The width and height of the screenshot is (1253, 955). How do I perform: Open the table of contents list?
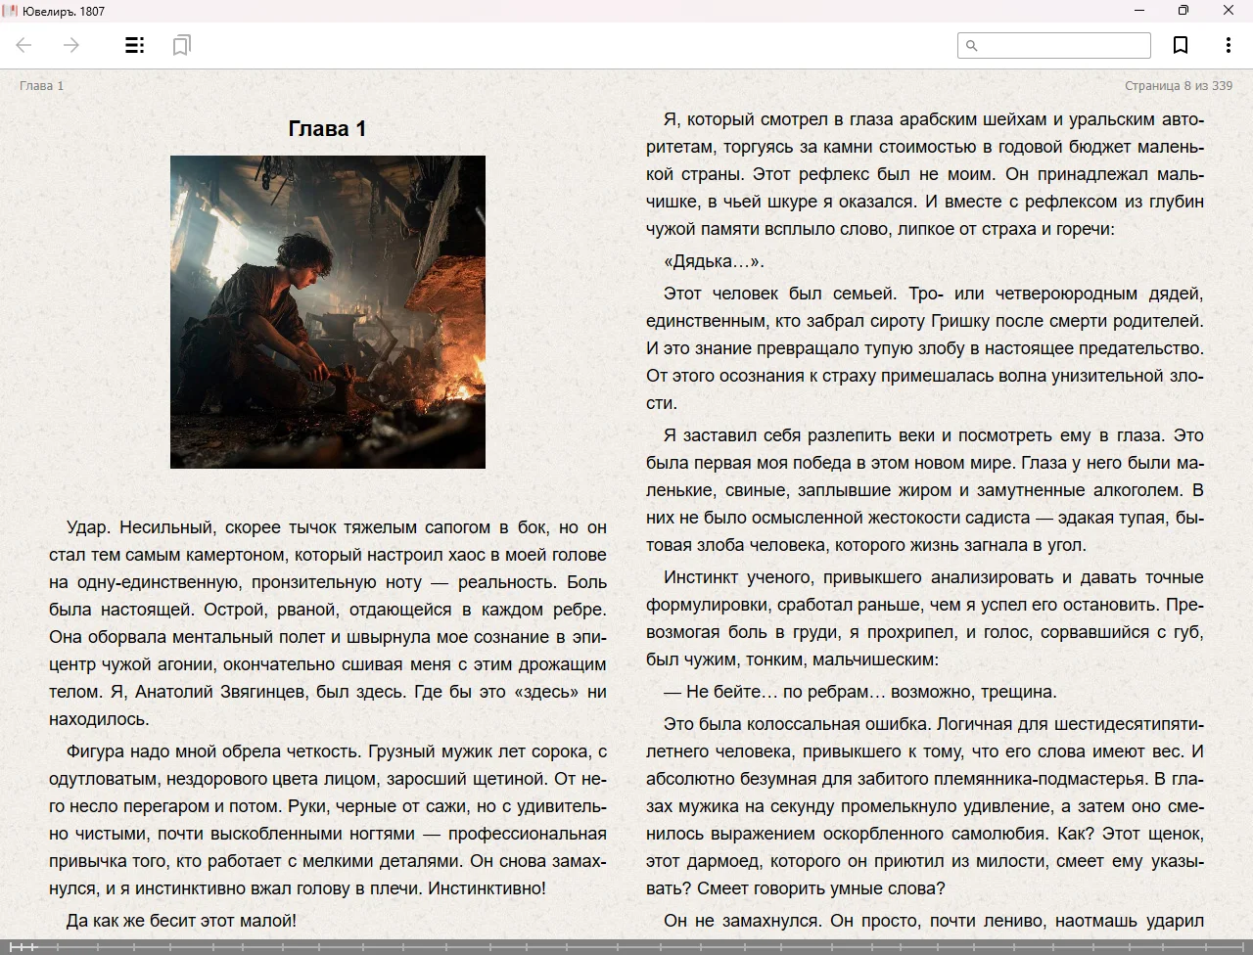click(135, 45)
